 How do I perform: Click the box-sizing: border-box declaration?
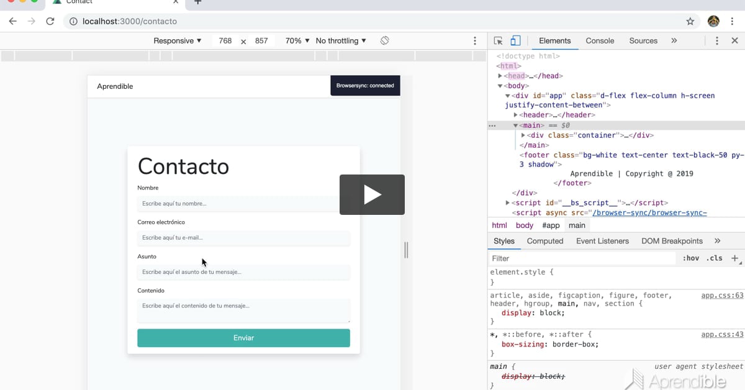pyautogui.click(x=550, y=344)
